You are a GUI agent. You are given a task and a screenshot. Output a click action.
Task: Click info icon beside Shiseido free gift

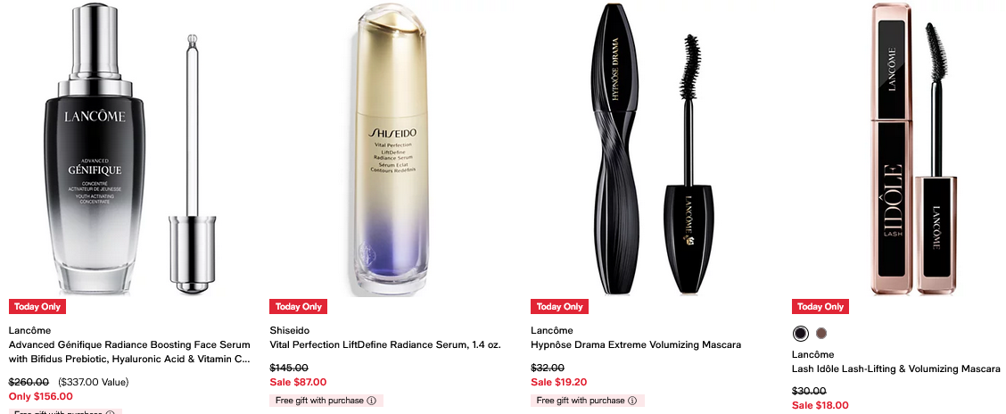[x=371, y=401]
